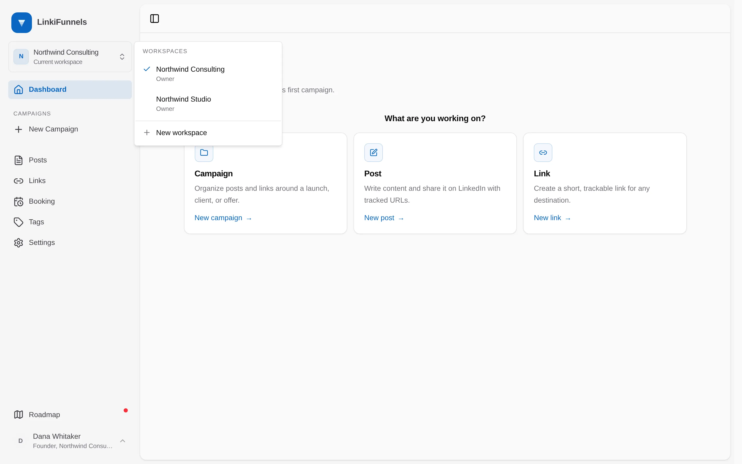Click "Write content and share it" description
This screenshot has width=742, height=464.
432,194
